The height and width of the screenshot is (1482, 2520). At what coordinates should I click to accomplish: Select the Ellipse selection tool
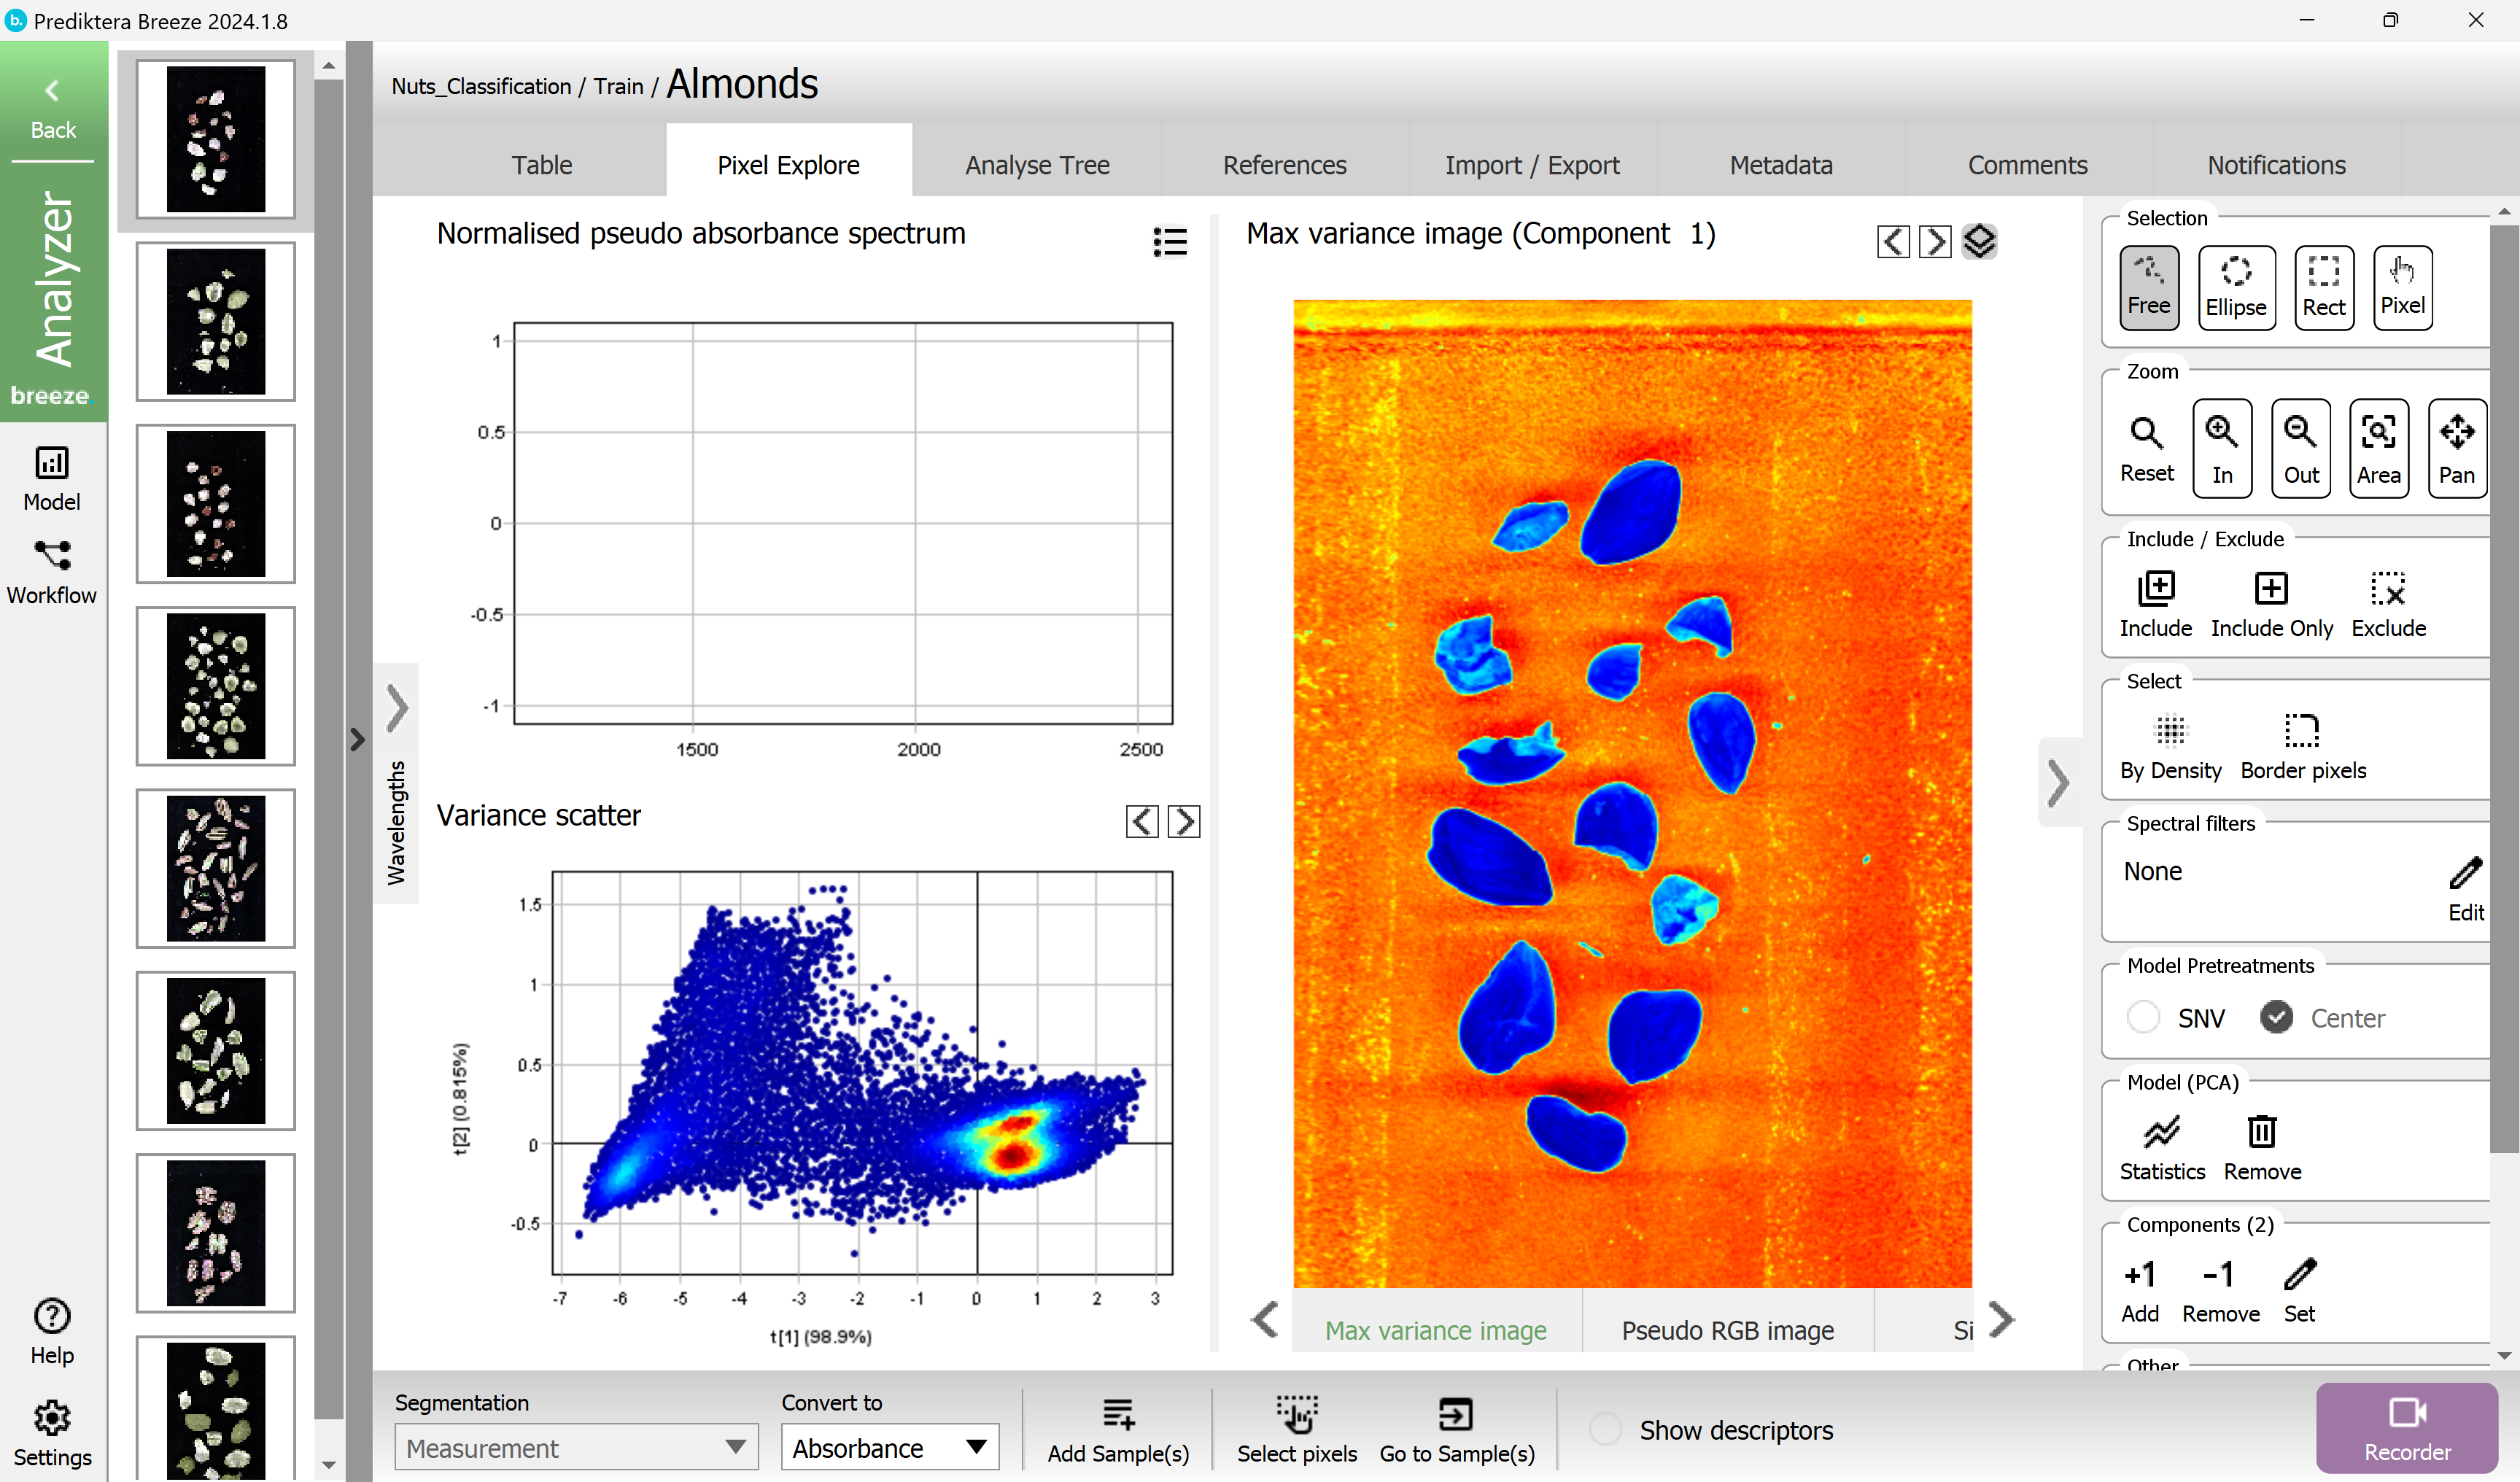tap(2237, 287)
